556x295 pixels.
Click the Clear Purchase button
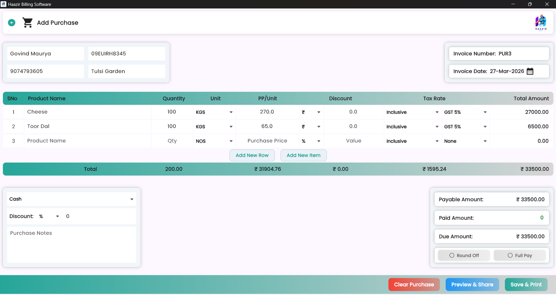[x=414, y=285]
